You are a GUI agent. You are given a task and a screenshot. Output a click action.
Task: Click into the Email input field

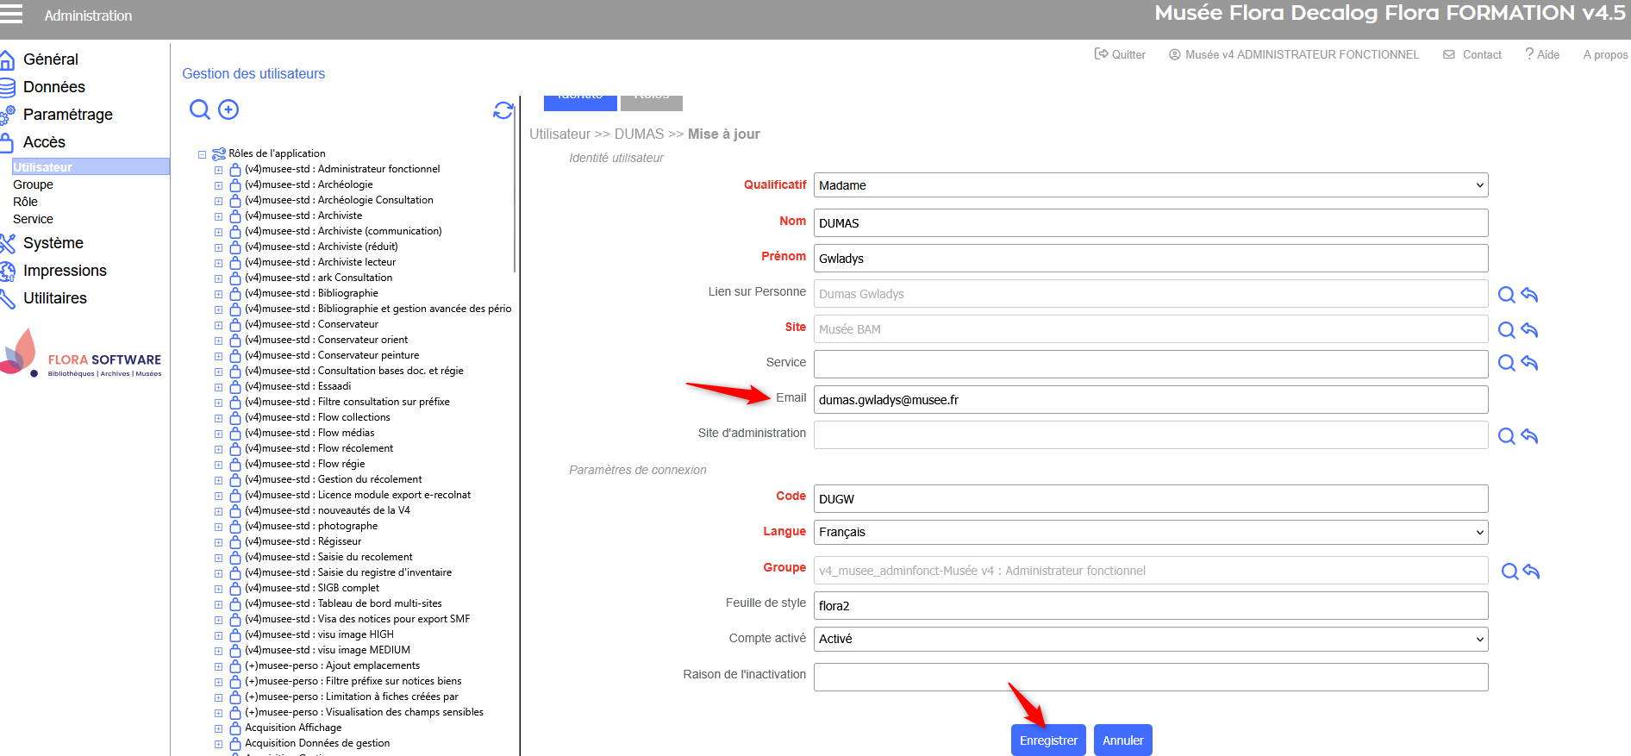coord(1150,400)
